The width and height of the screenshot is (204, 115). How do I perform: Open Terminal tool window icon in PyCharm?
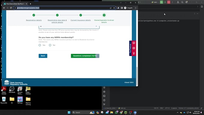pos(104,96)
